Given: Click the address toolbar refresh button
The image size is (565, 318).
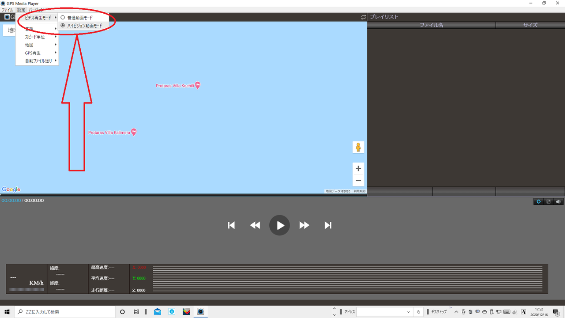Looking at the screenshot, I should pos(419,312).
